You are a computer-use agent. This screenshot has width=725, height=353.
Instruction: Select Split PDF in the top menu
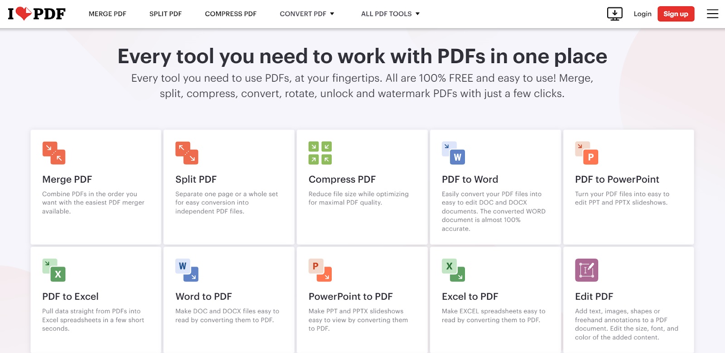point(165,14)
